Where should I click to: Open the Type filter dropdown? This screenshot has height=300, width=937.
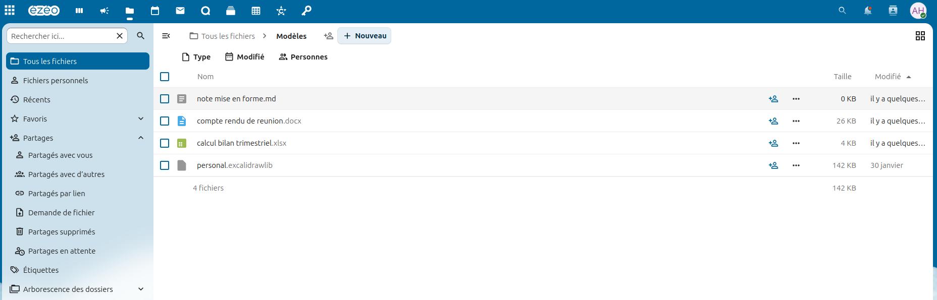click(x=196, y=57)
